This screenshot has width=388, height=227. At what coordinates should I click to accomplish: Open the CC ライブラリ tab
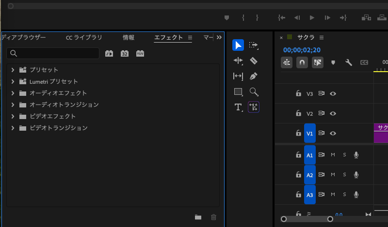(x=84, y=37)
